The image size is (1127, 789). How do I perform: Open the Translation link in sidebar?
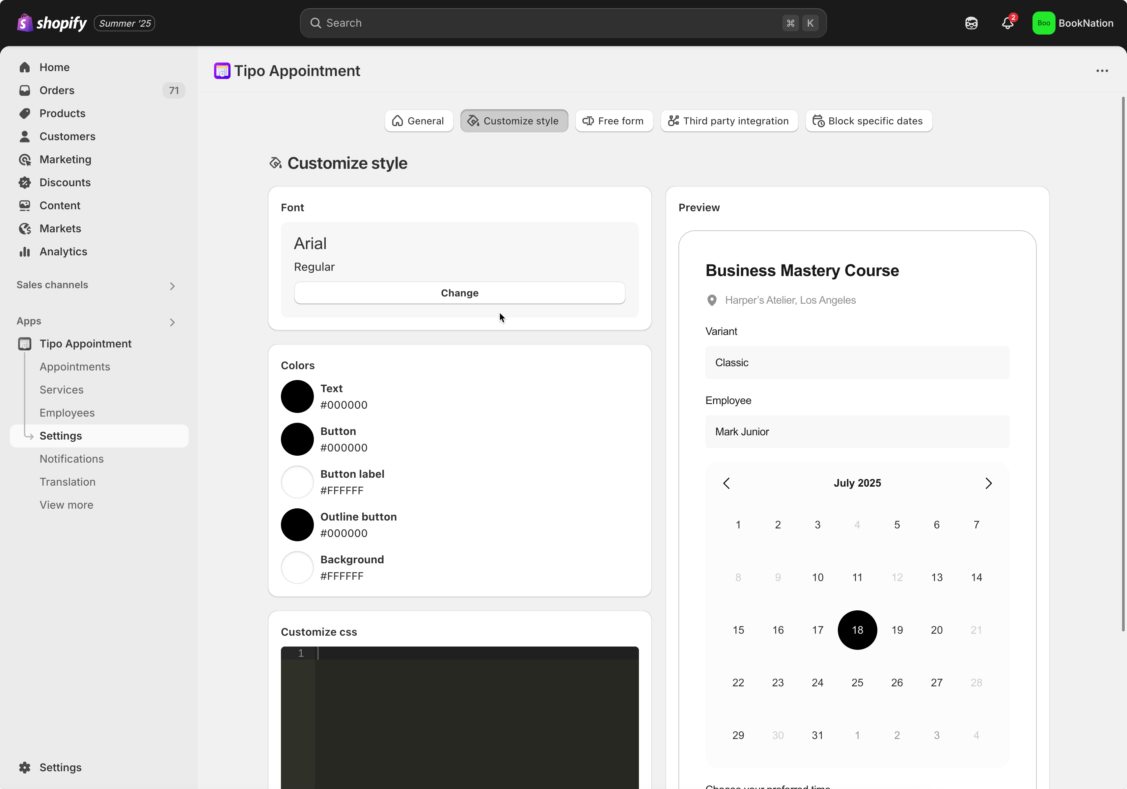pyautogui.click(x=68, y=482)
